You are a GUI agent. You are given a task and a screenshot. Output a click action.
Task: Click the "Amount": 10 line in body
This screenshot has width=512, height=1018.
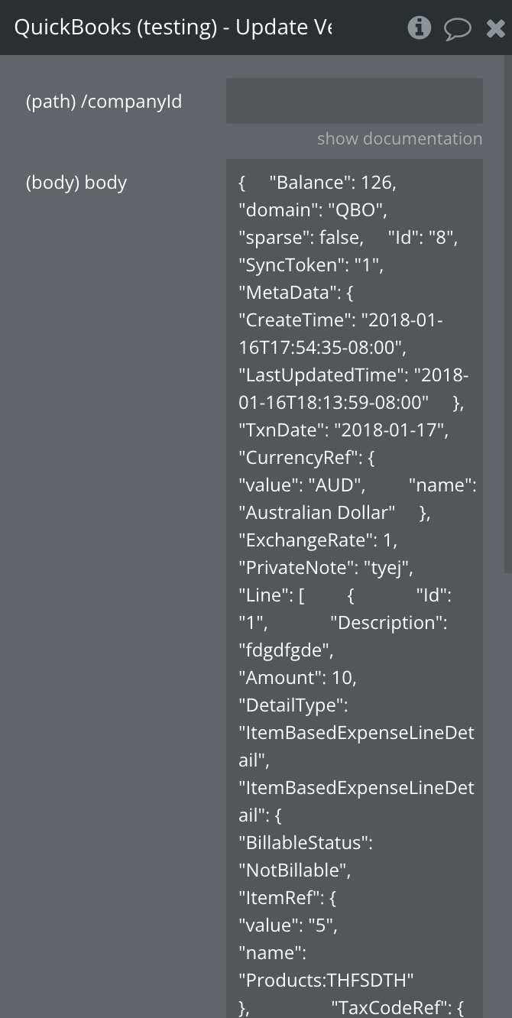click(x=297, y=678)
